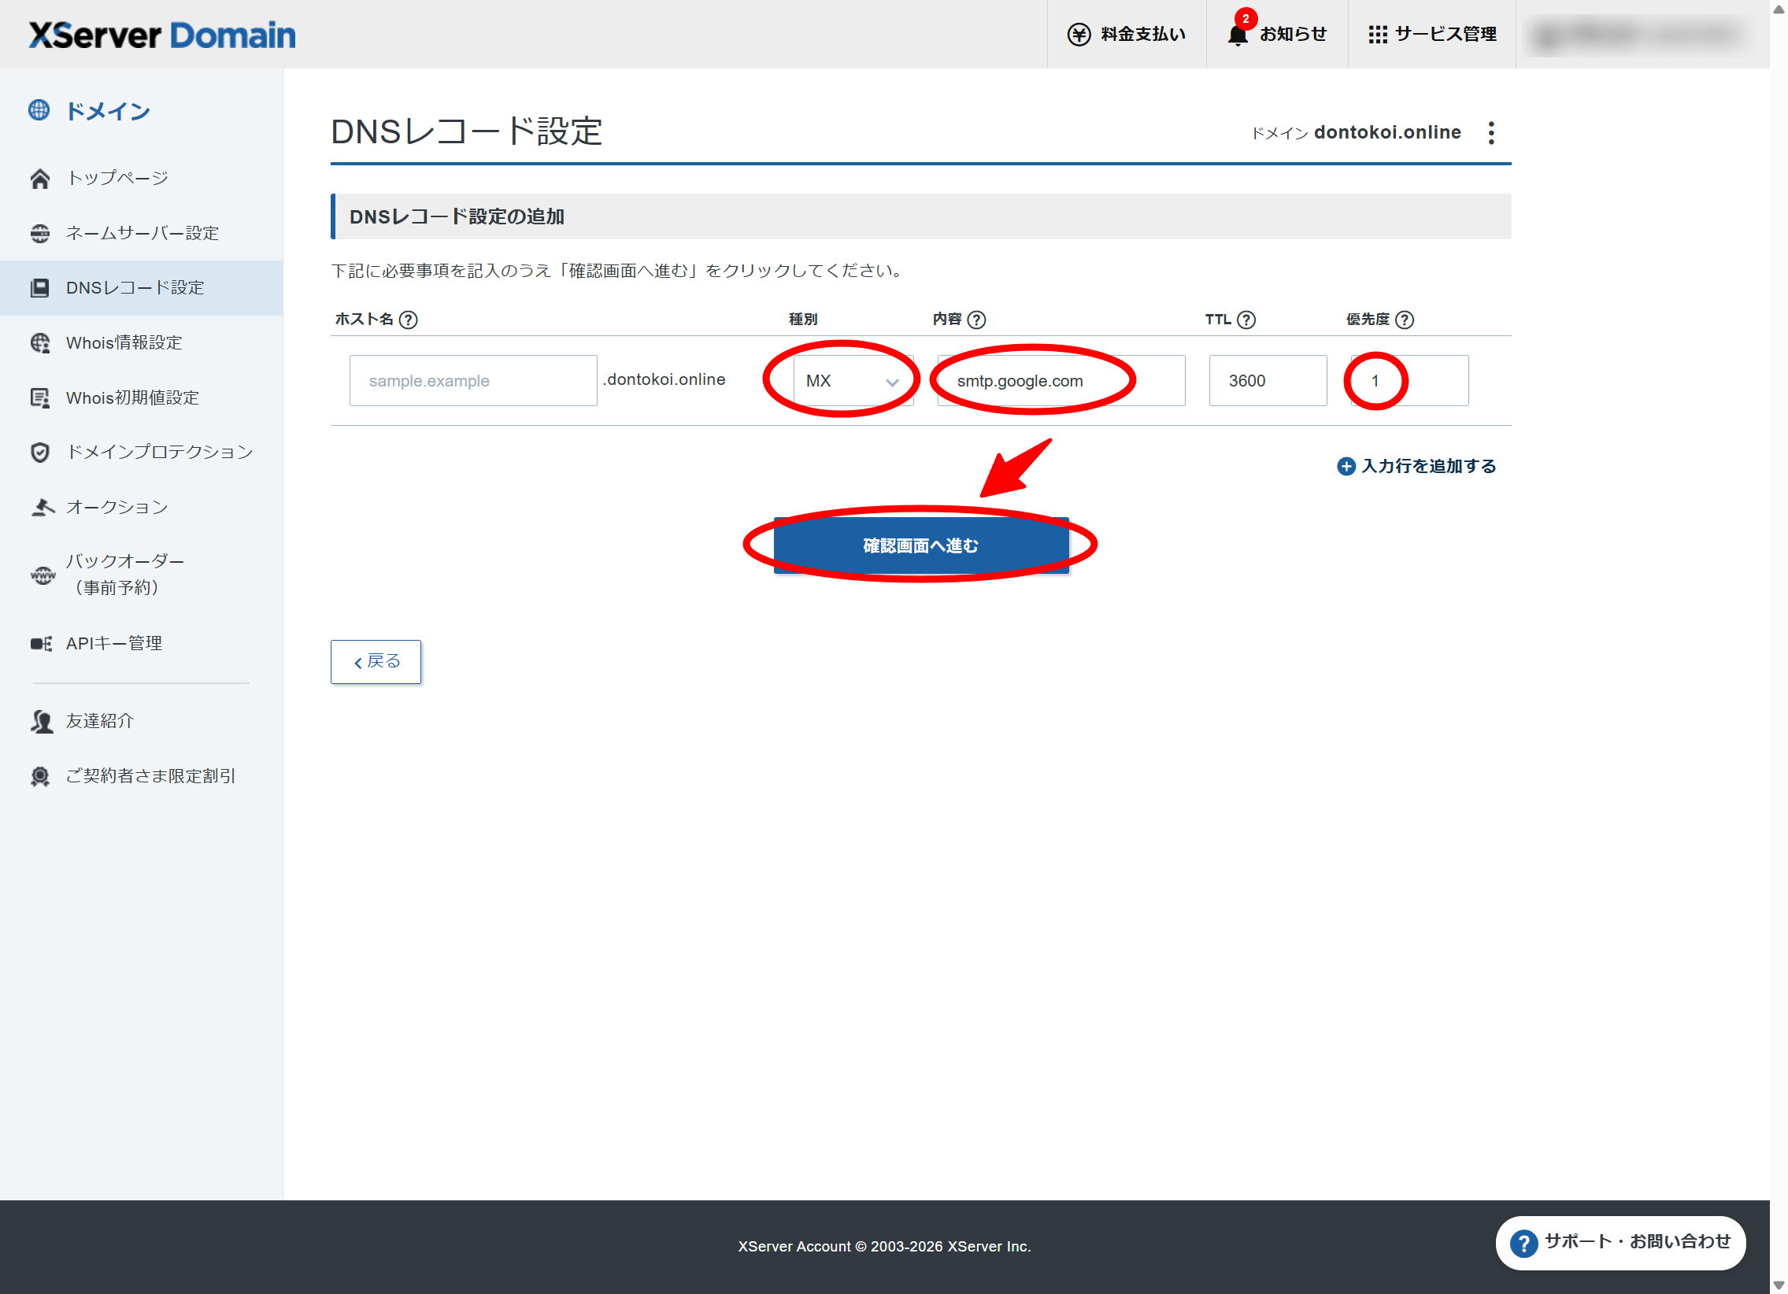
Task: Focus the 優先度 field showing 1
Action: click(x=1409, y=381)
